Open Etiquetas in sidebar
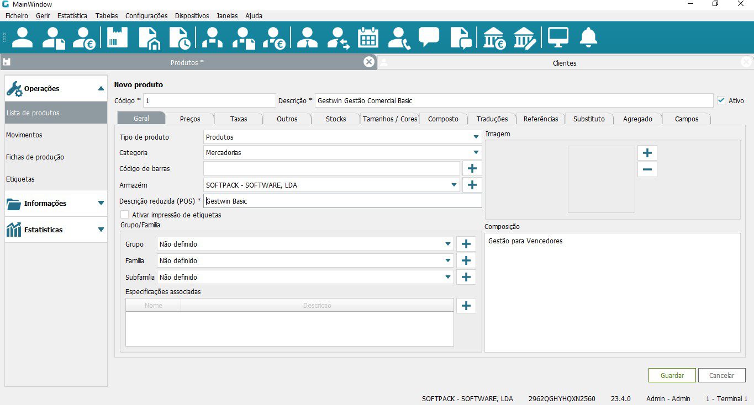The image size is (754, 405). [x=56, y=179]
